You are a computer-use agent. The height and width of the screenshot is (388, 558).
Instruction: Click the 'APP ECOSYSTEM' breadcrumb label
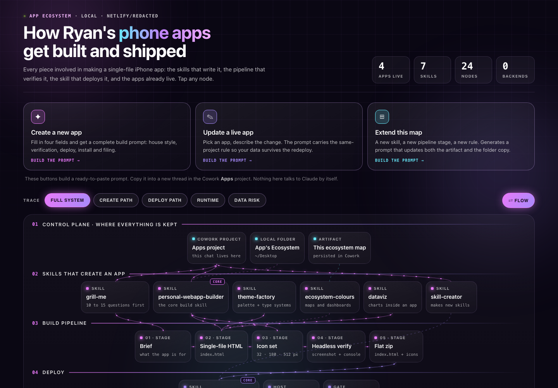[x=50, y=16]
